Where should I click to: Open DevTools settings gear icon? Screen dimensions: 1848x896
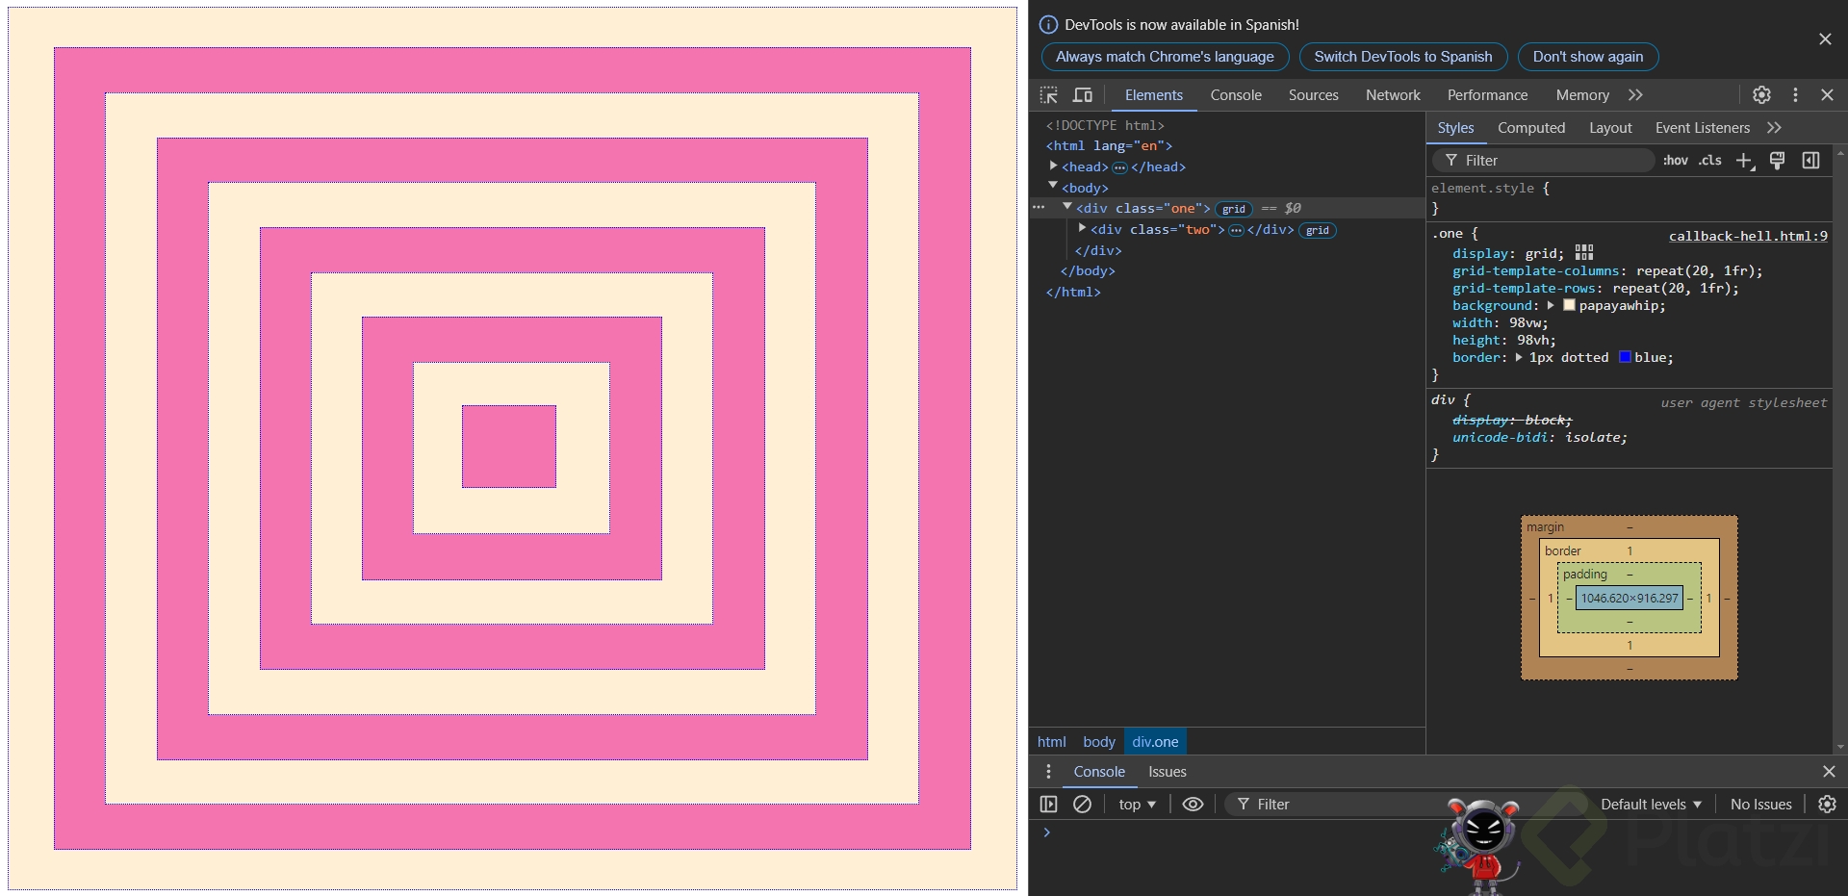(x=1761, y=95)
